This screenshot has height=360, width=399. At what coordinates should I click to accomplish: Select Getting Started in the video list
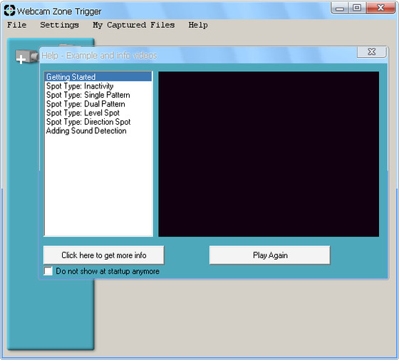[x=98, y=77]
